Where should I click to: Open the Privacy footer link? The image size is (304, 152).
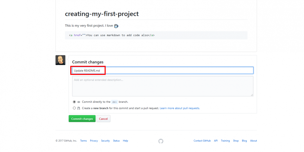(x=94, y=140)
